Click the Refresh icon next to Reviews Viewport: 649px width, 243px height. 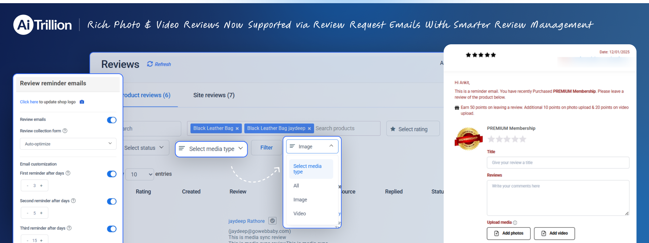coord(150,64)
